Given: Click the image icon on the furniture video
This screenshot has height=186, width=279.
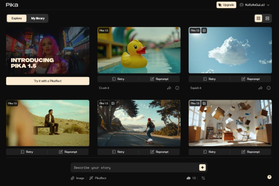Looking at the screenshot, I should pyautogui.click(x=204, y=103).
